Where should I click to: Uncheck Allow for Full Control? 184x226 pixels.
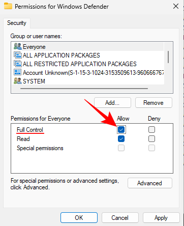click(121, 130)
